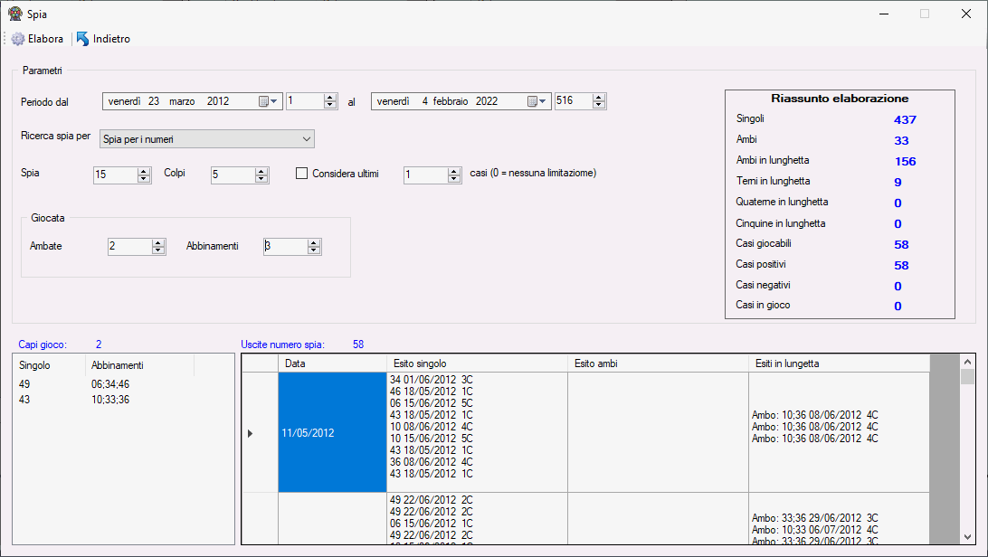
Task: Decrease the Ambate stepper
Action: 158,250
